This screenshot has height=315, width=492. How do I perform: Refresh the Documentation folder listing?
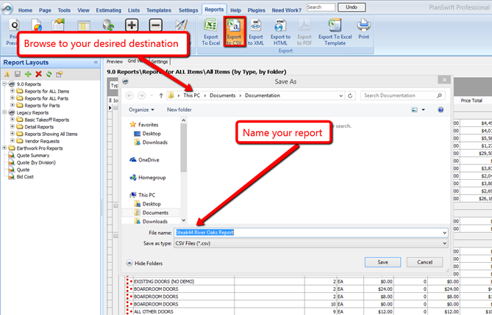[350, 95]
